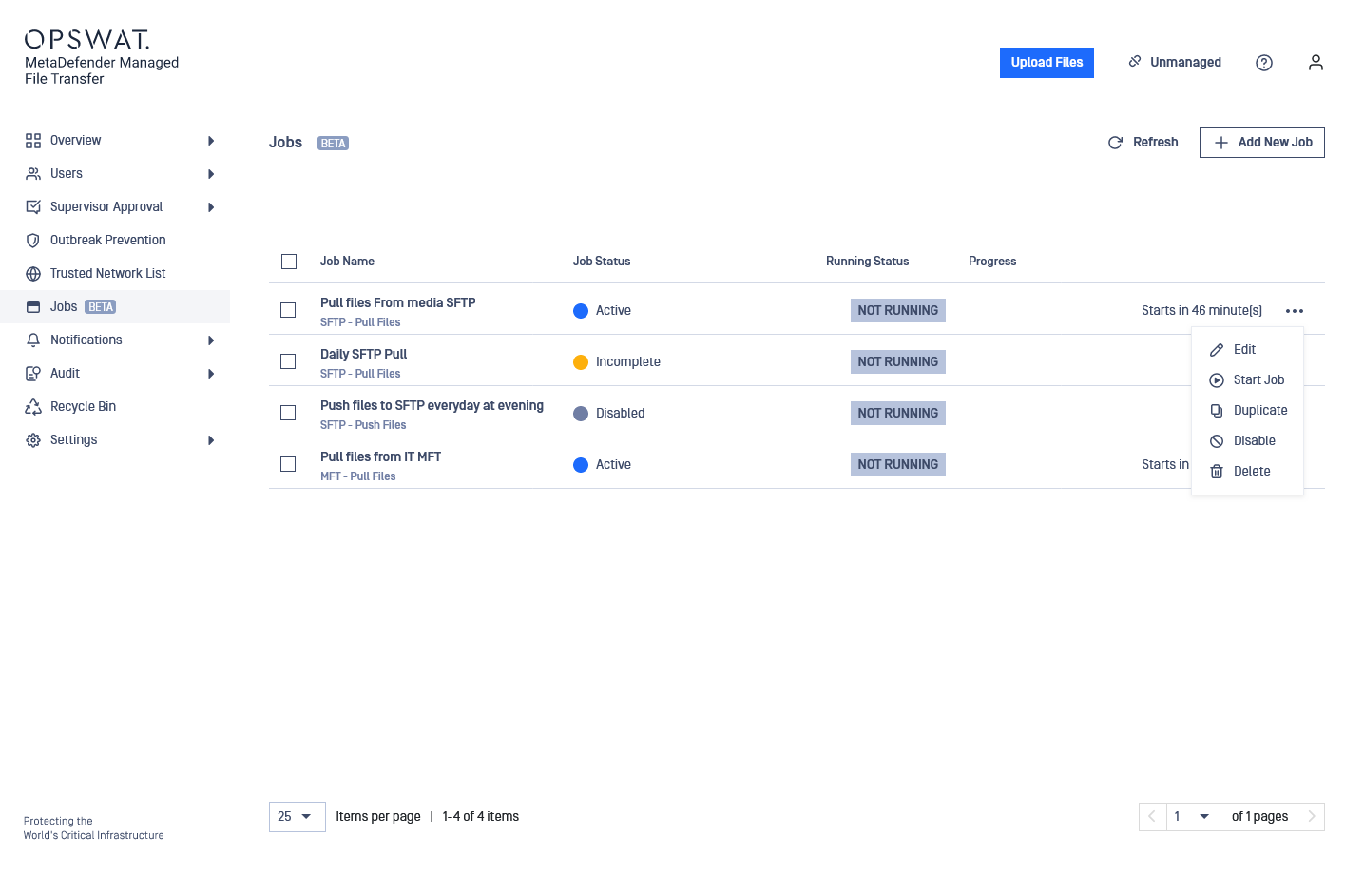Open the Overview section icon

click(x=33, y=141)
